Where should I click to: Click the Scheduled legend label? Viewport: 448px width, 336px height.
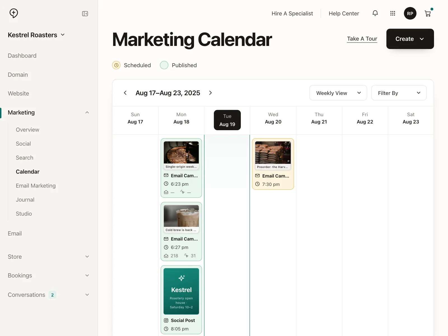coord(137,65)
